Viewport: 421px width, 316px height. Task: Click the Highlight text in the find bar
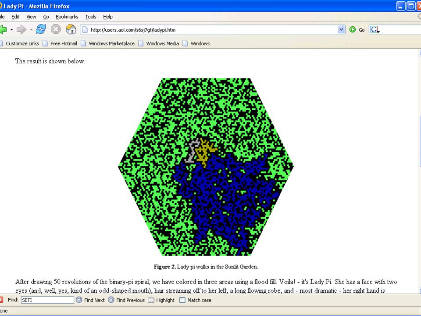(x=165, y=300)
